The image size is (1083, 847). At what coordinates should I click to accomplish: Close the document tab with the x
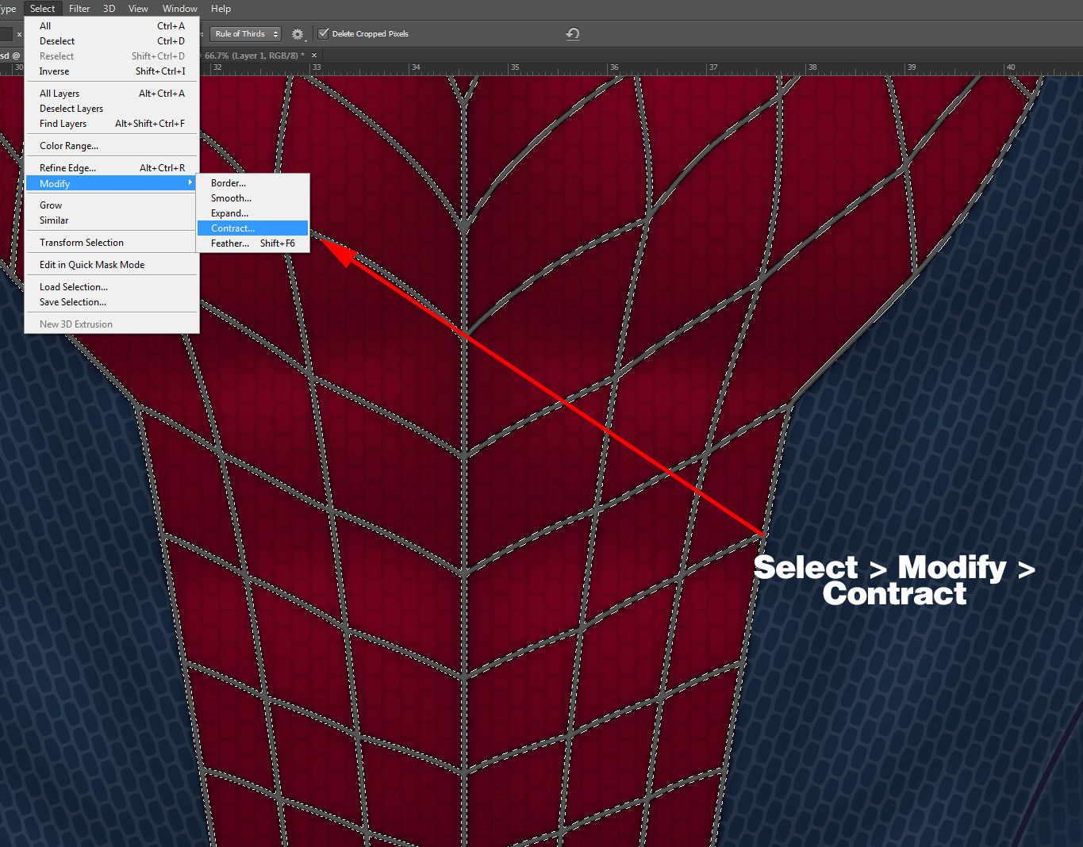314,56
